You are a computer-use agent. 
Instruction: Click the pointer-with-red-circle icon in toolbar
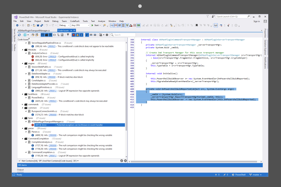point(229,25)
